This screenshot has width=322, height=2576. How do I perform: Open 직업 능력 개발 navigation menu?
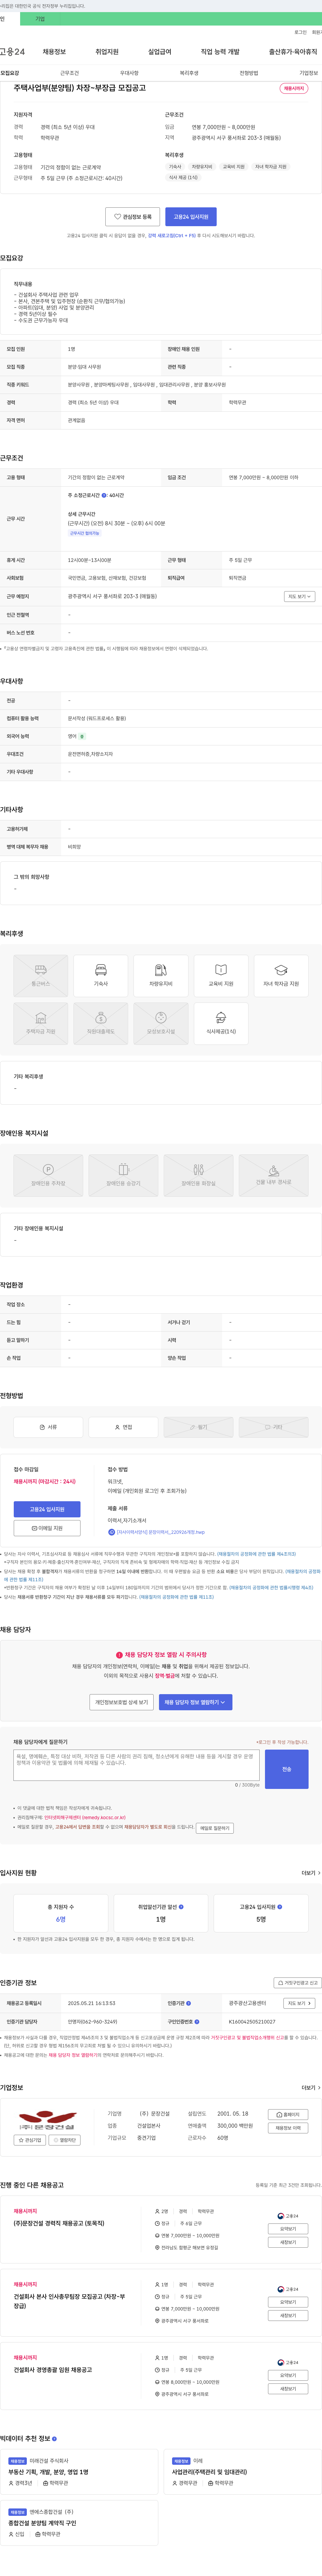click(220, 52)
